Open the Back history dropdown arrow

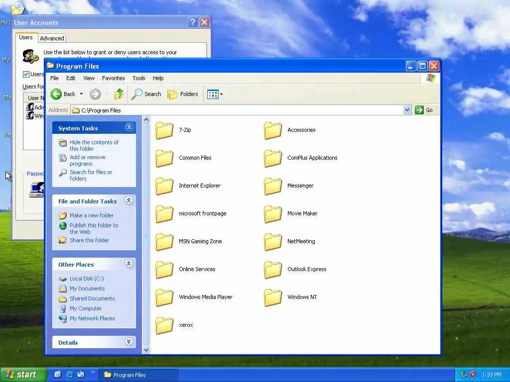(x=81, y=94)
